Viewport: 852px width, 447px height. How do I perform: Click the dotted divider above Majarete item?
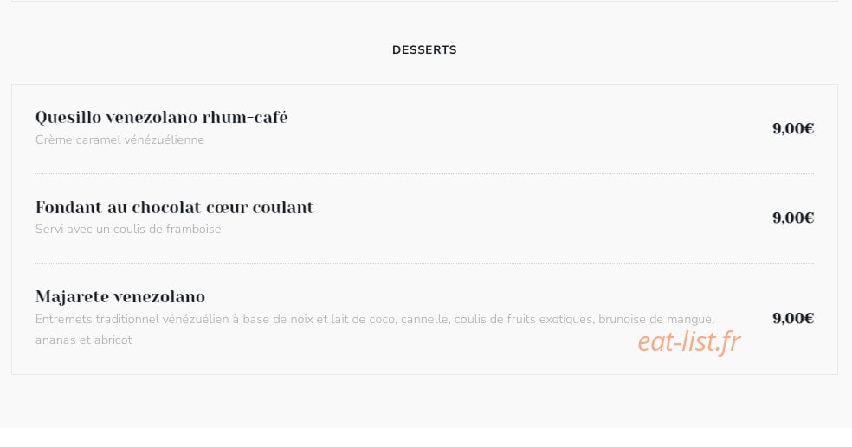(424, 263)
